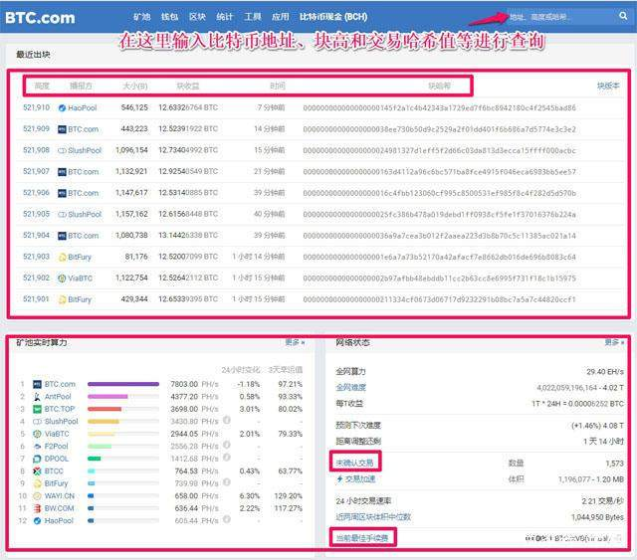Click the BTC.TOP icon in pool ranking
The image size is (637, 560).
pyautogui.click(x=37, y=409)
